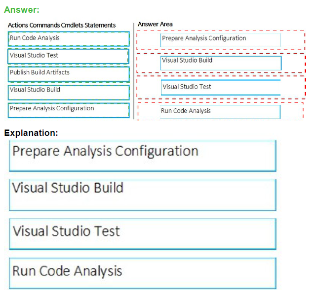Viewport: 318px width, 296px height.
Task: Select 'Publish Build Artifacts' in the Actions list
Action: pyautogui.click(x=69, y=74)
